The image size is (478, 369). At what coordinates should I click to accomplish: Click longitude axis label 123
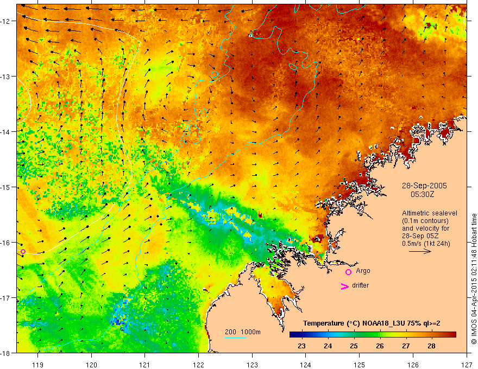point(252,365)
